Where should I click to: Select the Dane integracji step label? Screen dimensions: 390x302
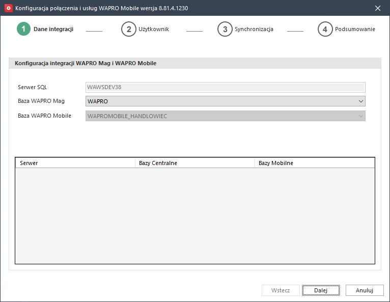tap(53, 29)
